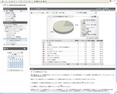Click the last icon in the report title bar
This screenshot has width=117, height=94.
click(x=114, y=9)
